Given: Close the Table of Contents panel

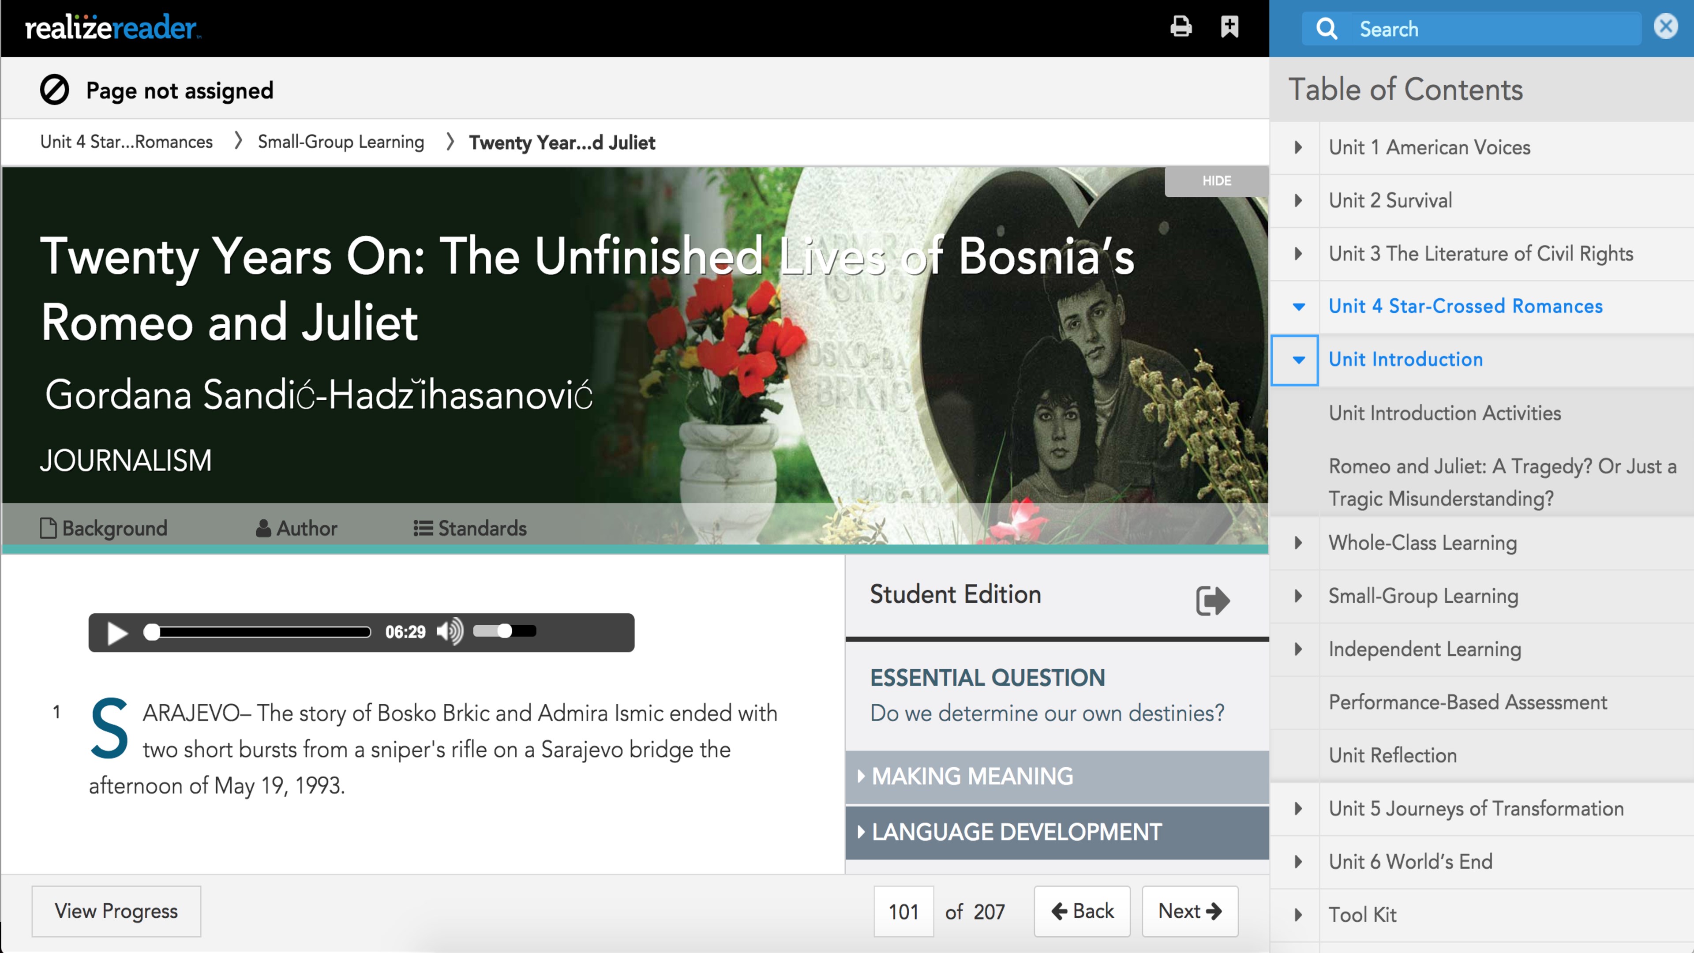Looking at the screenshot, I should tap(1665, 27).
